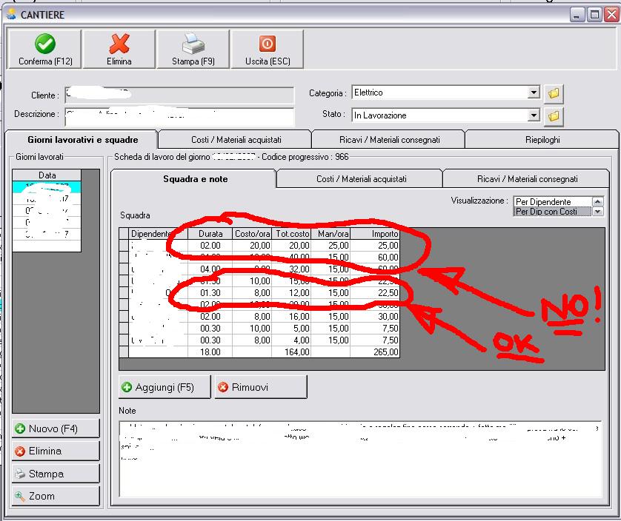Open folder icon next to Stato field
Image resolution: width=621 pixels, height=521 pixels.
(x=554, y=116)
